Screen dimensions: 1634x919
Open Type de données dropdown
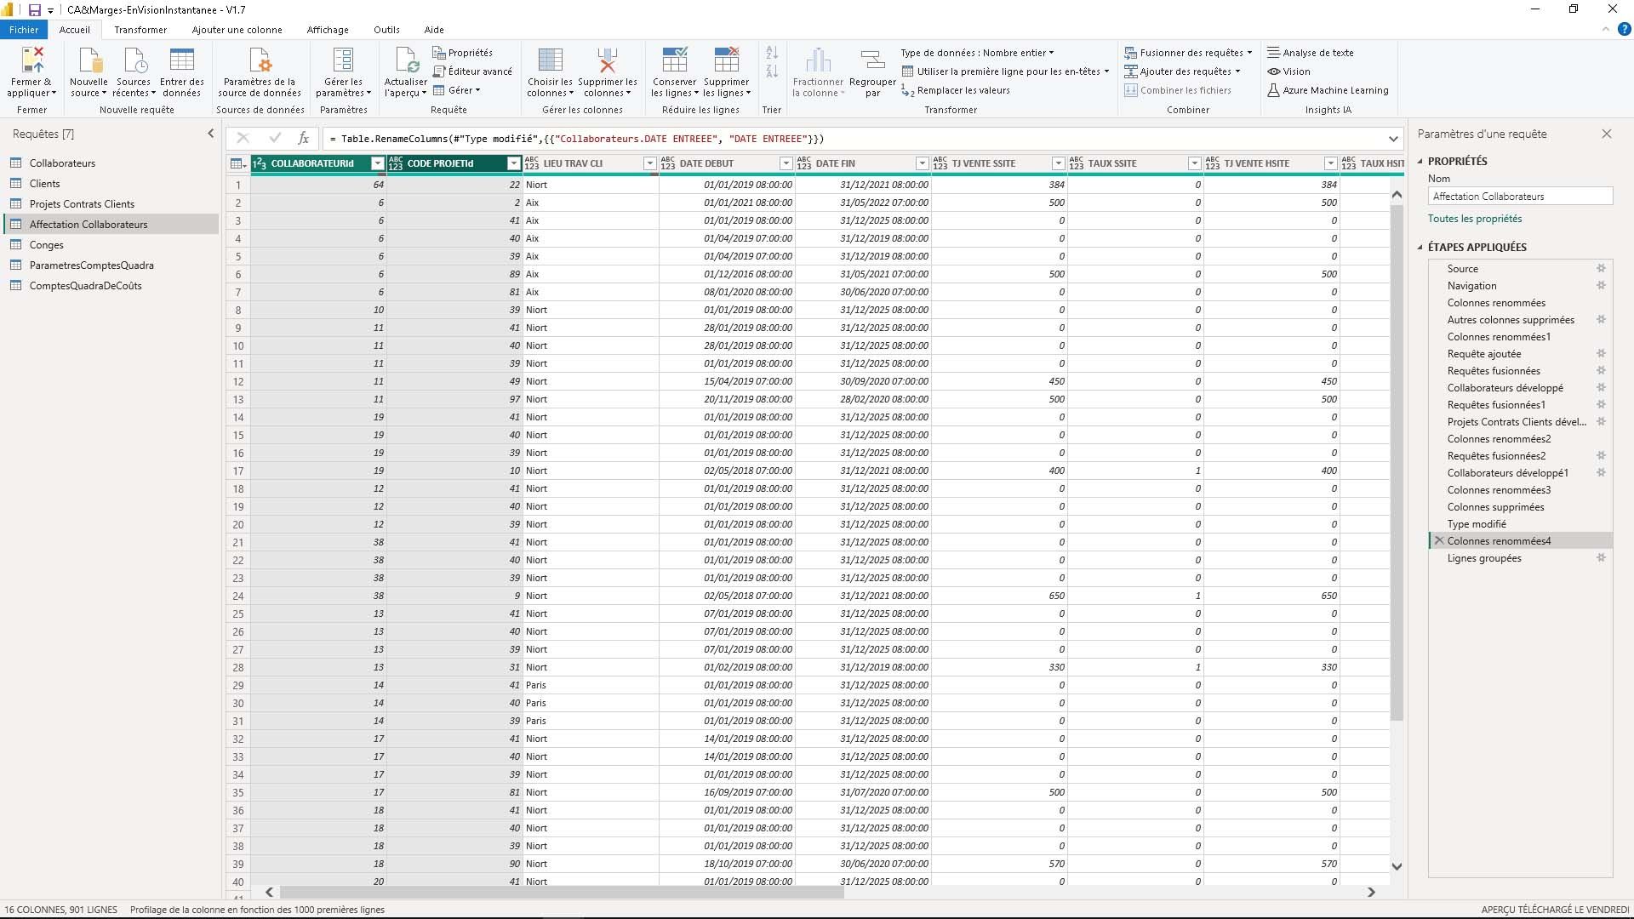click(x=977, y=53)
